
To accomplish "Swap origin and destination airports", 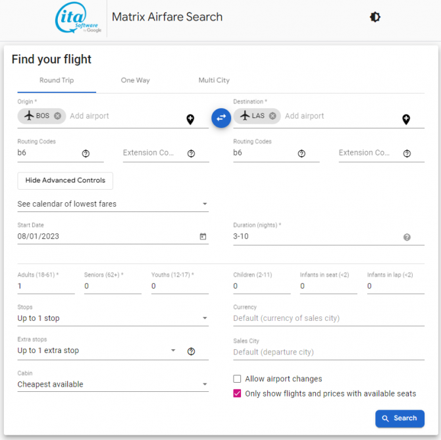I will 221,118.
